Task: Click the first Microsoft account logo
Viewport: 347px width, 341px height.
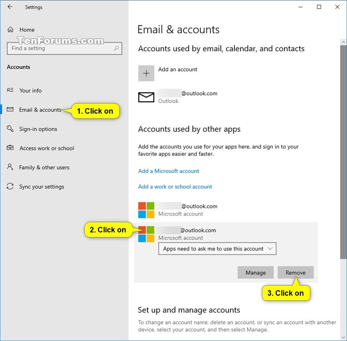Action: (x=146, y=210)
